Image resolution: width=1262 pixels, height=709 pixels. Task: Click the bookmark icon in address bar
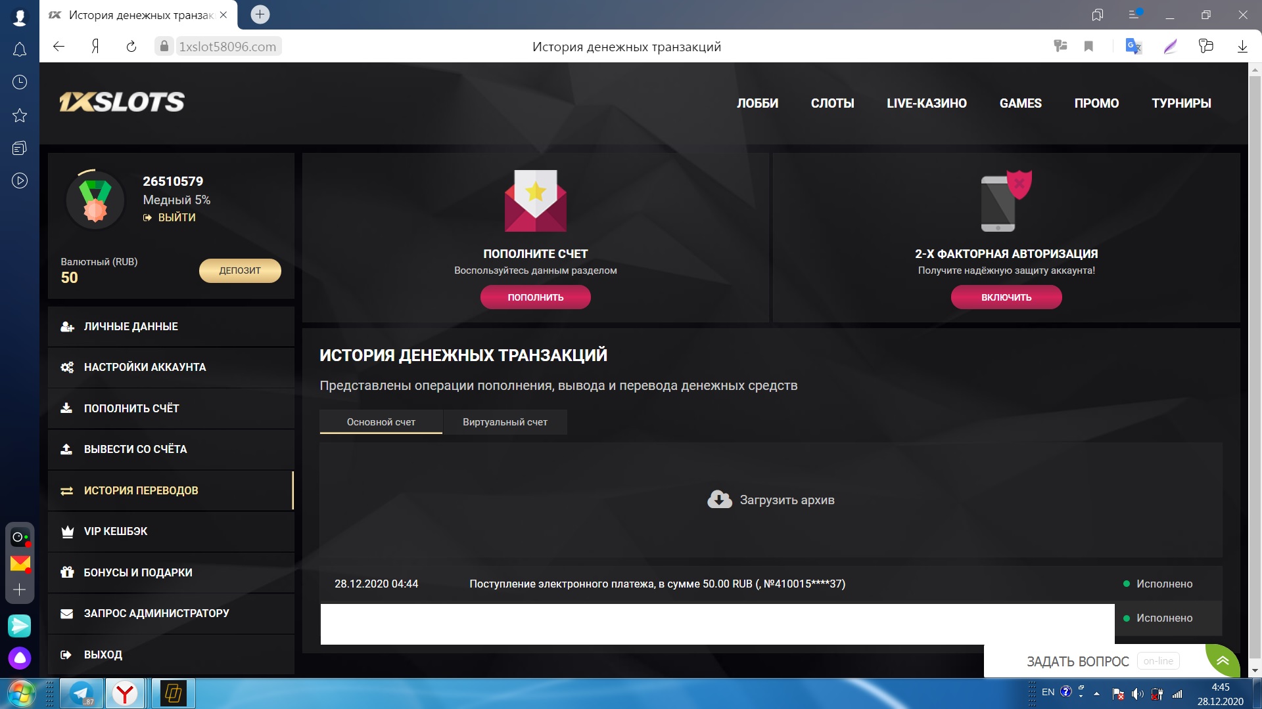click(x=1088, y=47)
